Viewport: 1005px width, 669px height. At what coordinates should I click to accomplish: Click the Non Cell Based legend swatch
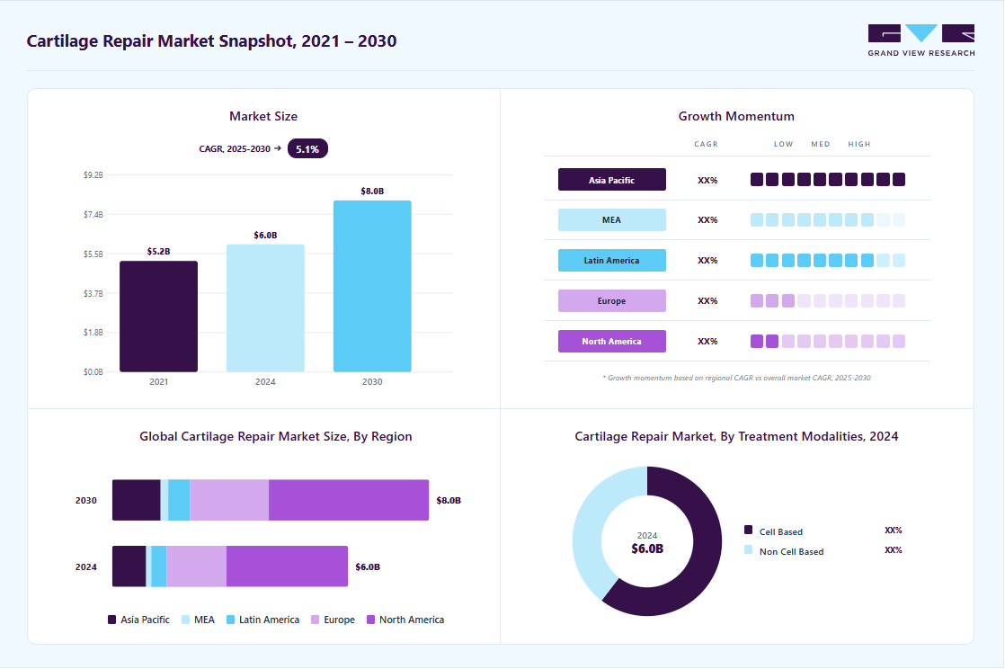pos(748,549)
